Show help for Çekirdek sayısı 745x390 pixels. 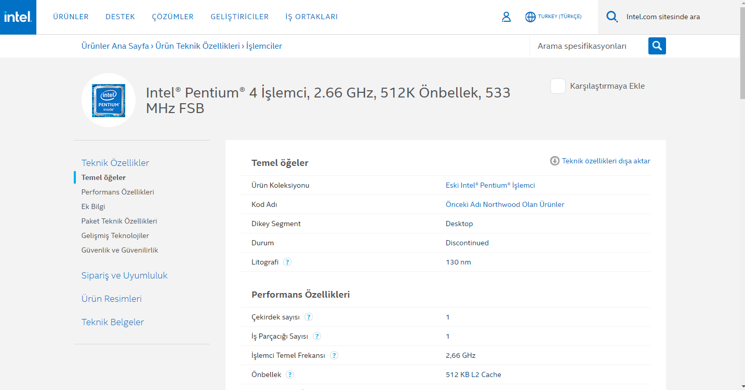[309, 317]
